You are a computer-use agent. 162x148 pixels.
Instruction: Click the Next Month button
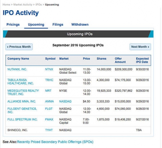pyautogui.click(x=140, y=47)
